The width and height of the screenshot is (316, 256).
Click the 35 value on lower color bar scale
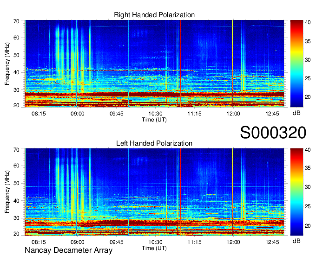pos(308,168)
